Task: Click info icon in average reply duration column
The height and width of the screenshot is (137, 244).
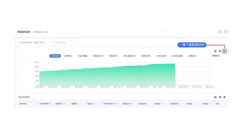Action: tap(116, 104)
